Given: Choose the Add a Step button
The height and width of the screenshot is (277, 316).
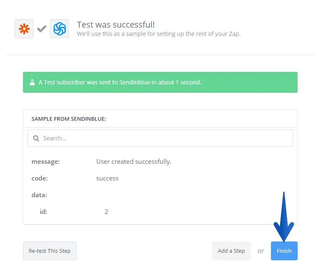Looking at the screenshot, I should click(231, 251).
